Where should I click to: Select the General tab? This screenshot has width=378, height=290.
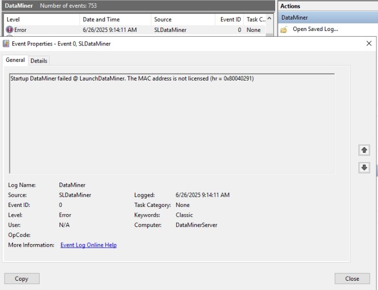coord(15,60)
